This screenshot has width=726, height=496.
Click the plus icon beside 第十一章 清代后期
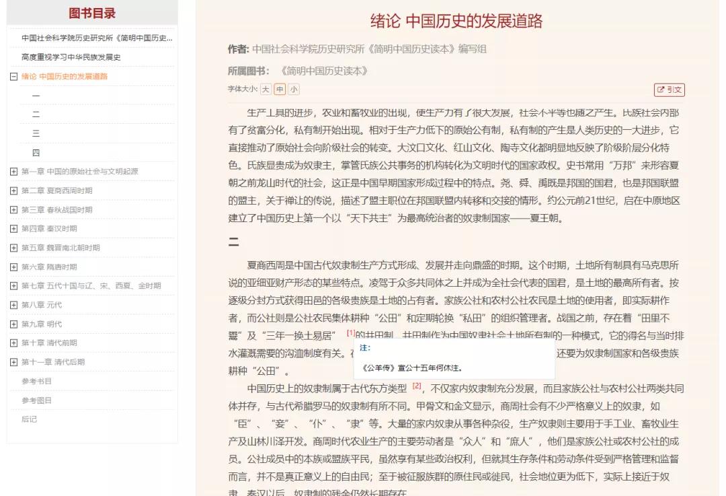click(13, 361)
